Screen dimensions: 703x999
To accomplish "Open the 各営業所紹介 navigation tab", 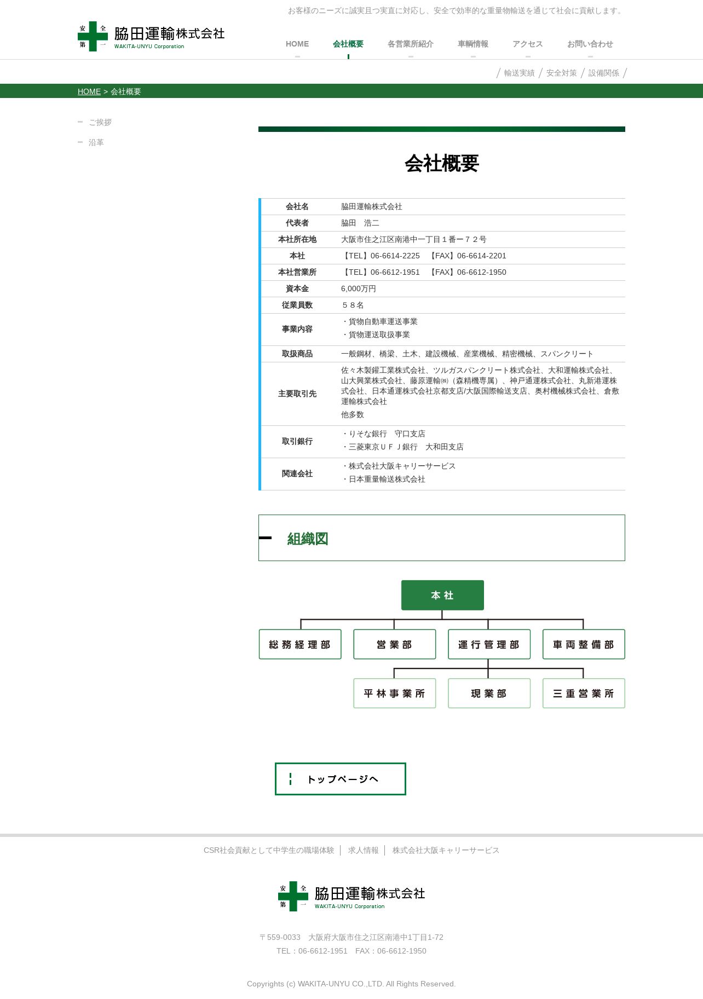I will [411, 44].
